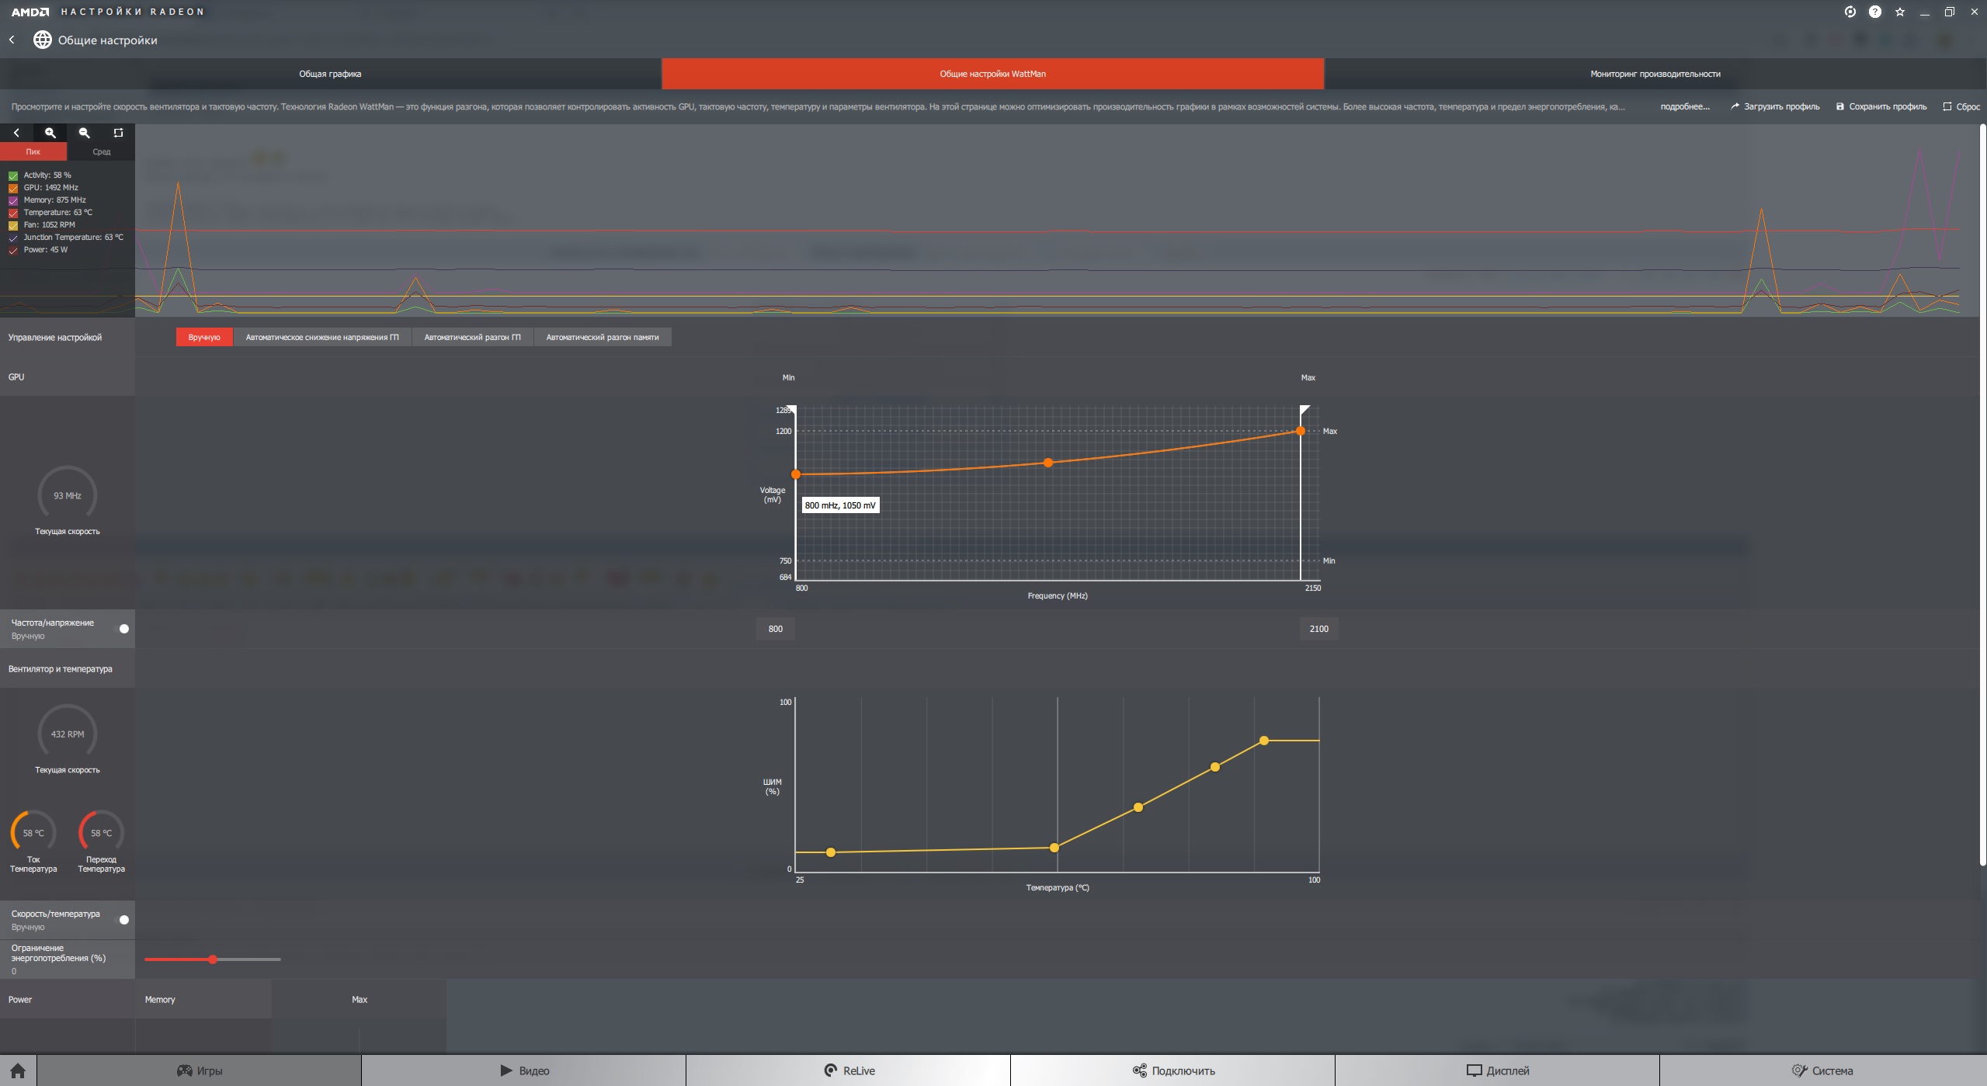Toggle the Частота/напряжение manual switch
1987x1086 pixels.
coord(123,629)
